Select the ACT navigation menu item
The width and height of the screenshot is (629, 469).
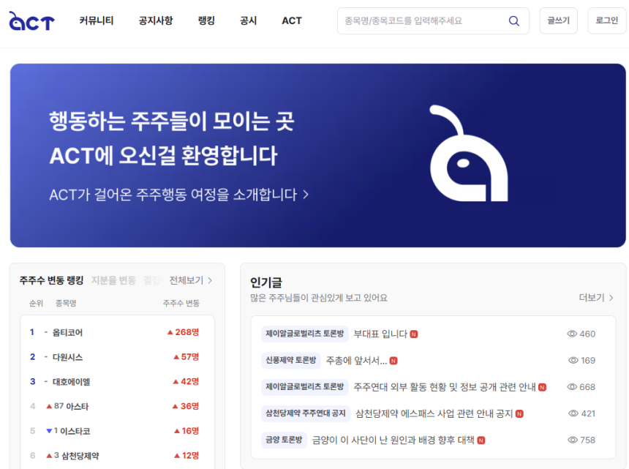(292, 20)
